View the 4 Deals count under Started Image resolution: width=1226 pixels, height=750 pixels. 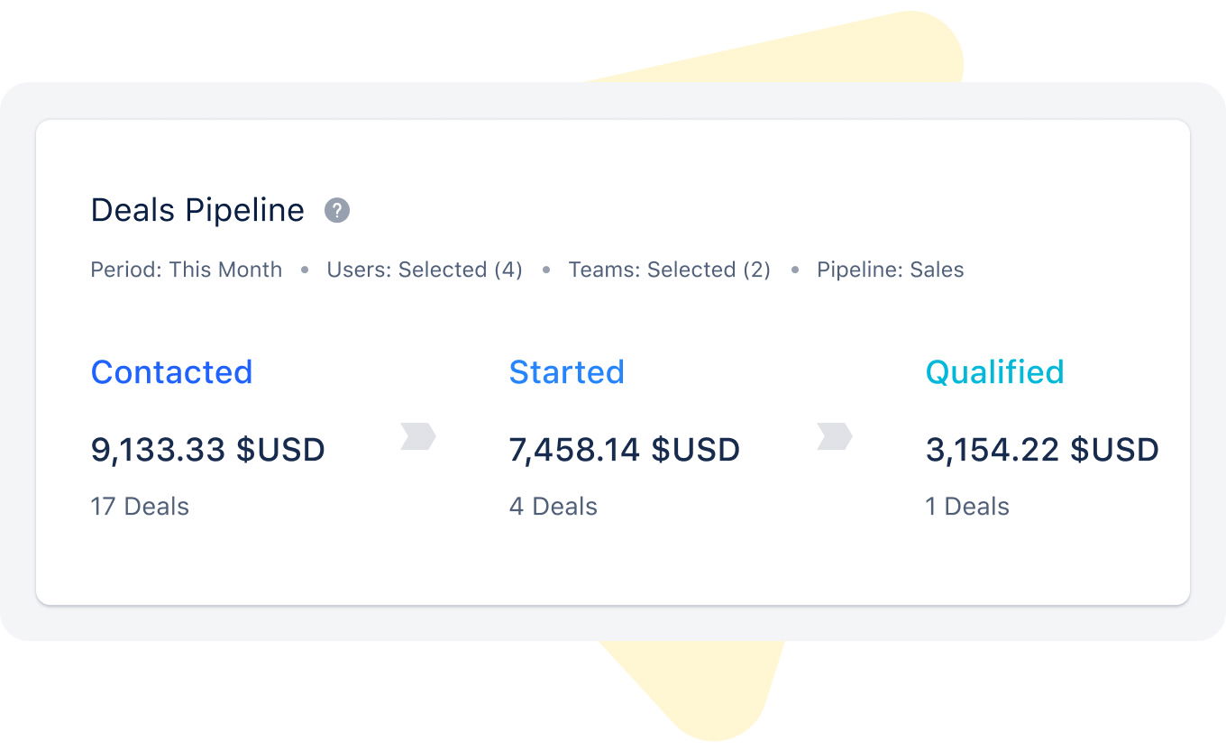553,507
